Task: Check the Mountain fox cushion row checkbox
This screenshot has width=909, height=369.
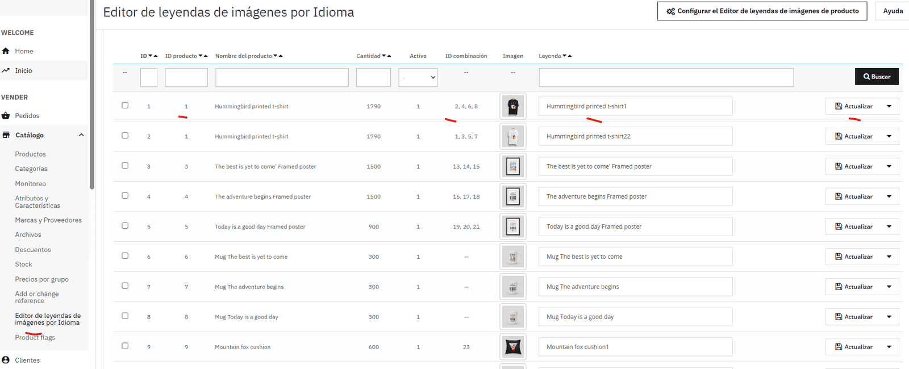Action: coord(125,346)
